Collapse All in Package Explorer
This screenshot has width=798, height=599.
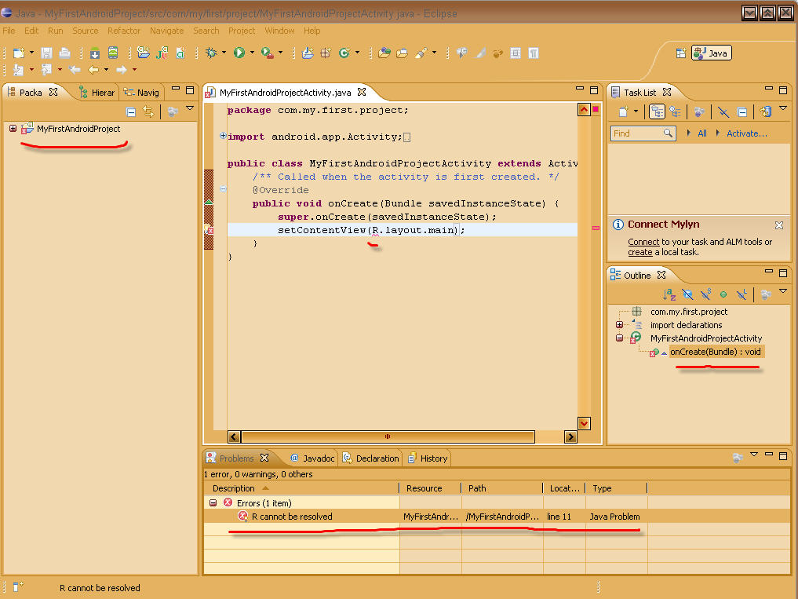pyautogui.click(x=131, y=111)
